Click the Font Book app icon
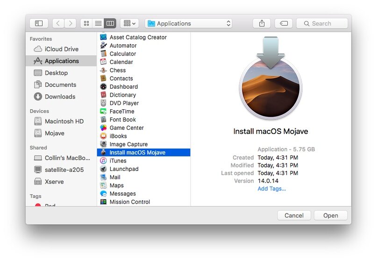 point(103,120)
